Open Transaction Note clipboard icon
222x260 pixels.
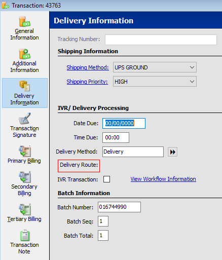(25, 235)
